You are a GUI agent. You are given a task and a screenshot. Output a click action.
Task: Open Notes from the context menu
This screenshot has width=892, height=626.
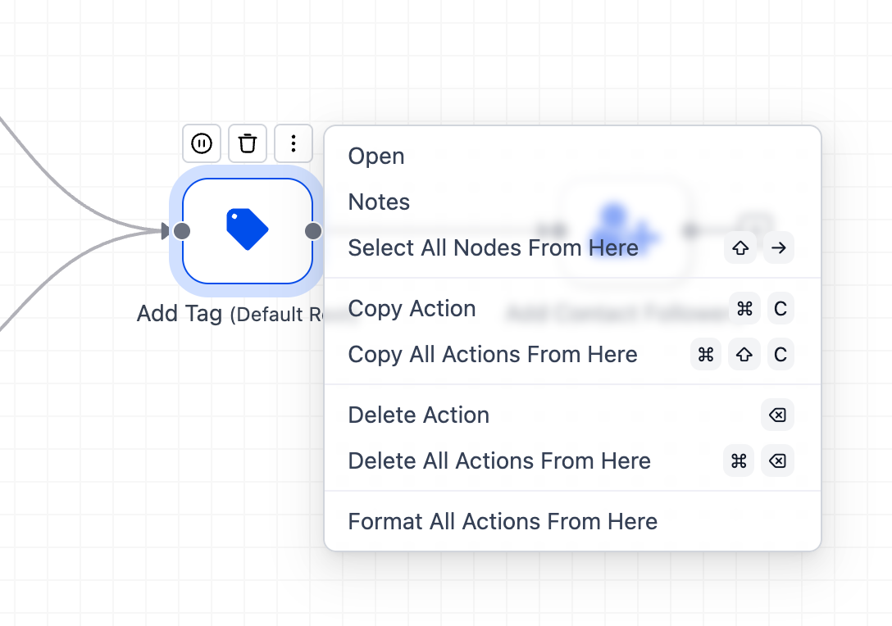pos(379,202)
